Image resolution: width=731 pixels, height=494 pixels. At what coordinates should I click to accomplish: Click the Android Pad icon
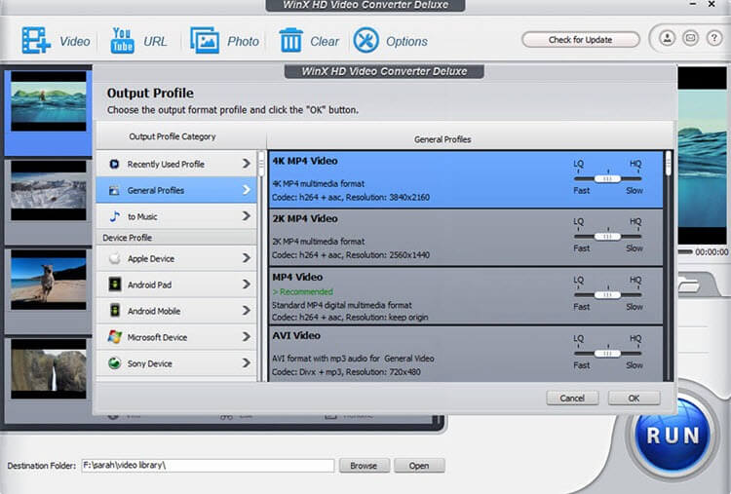114,285
